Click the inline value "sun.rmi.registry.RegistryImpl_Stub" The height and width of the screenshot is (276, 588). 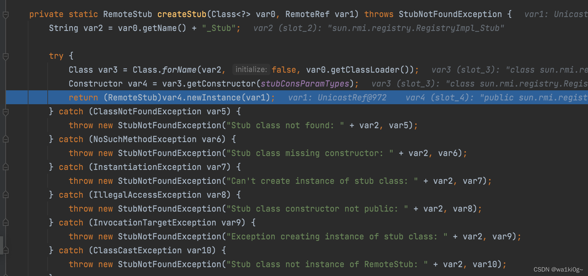pyautogui.click(x=416, y=28)
